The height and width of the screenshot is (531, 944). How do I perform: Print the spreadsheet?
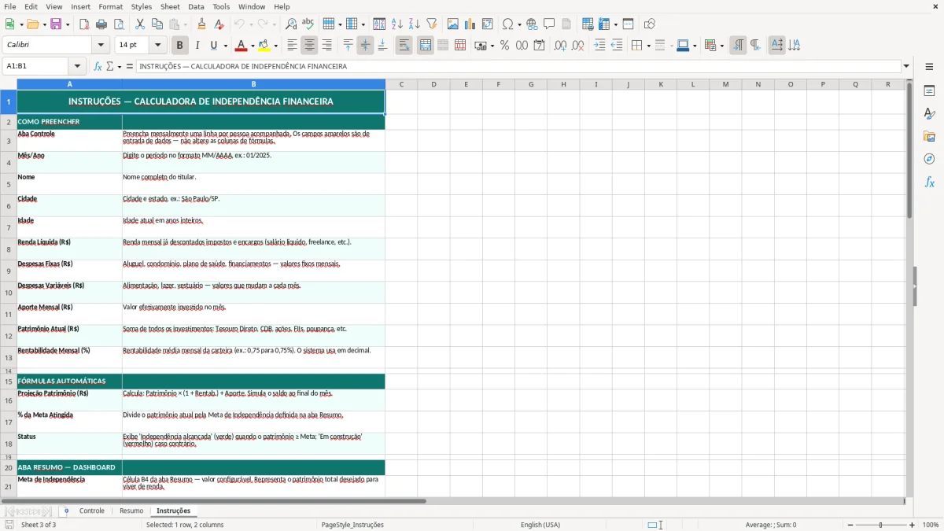click(101, 24)
